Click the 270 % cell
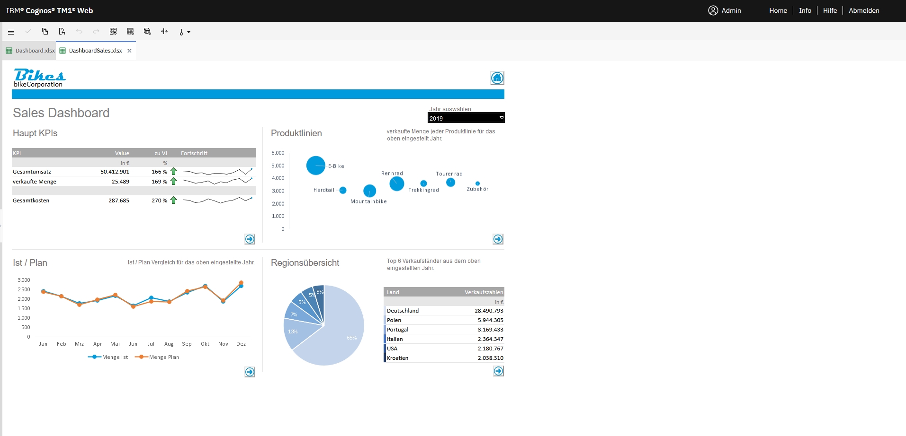 pos(159,201)
